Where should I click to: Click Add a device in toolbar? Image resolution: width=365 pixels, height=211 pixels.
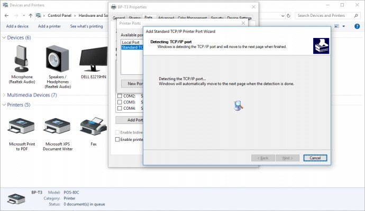point(17,26)
